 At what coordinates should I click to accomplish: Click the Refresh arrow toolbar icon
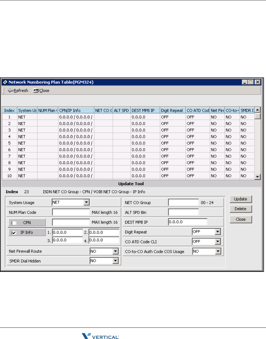coord(11,91)
